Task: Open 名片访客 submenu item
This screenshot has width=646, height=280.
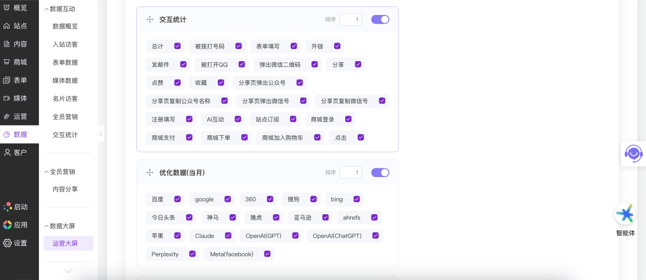Action: 65,99
